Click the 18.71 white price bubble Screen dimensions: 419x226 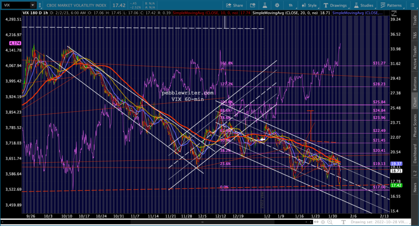(396, 171)
